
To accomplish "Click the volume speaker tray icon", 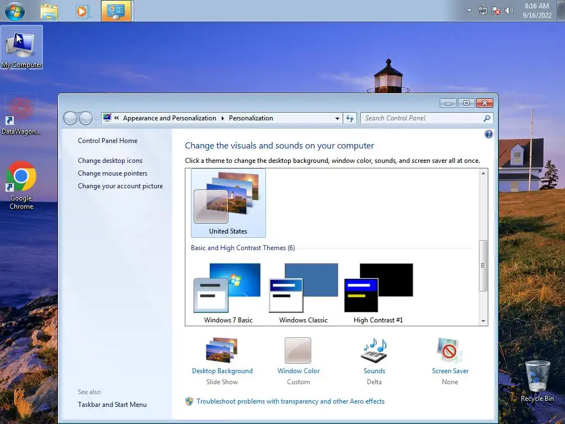I will [509, 10].
